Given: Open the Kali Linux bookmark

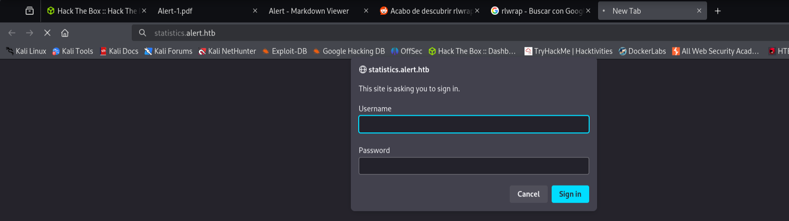Looking at the screenshot, I should (x=26, y=51).
